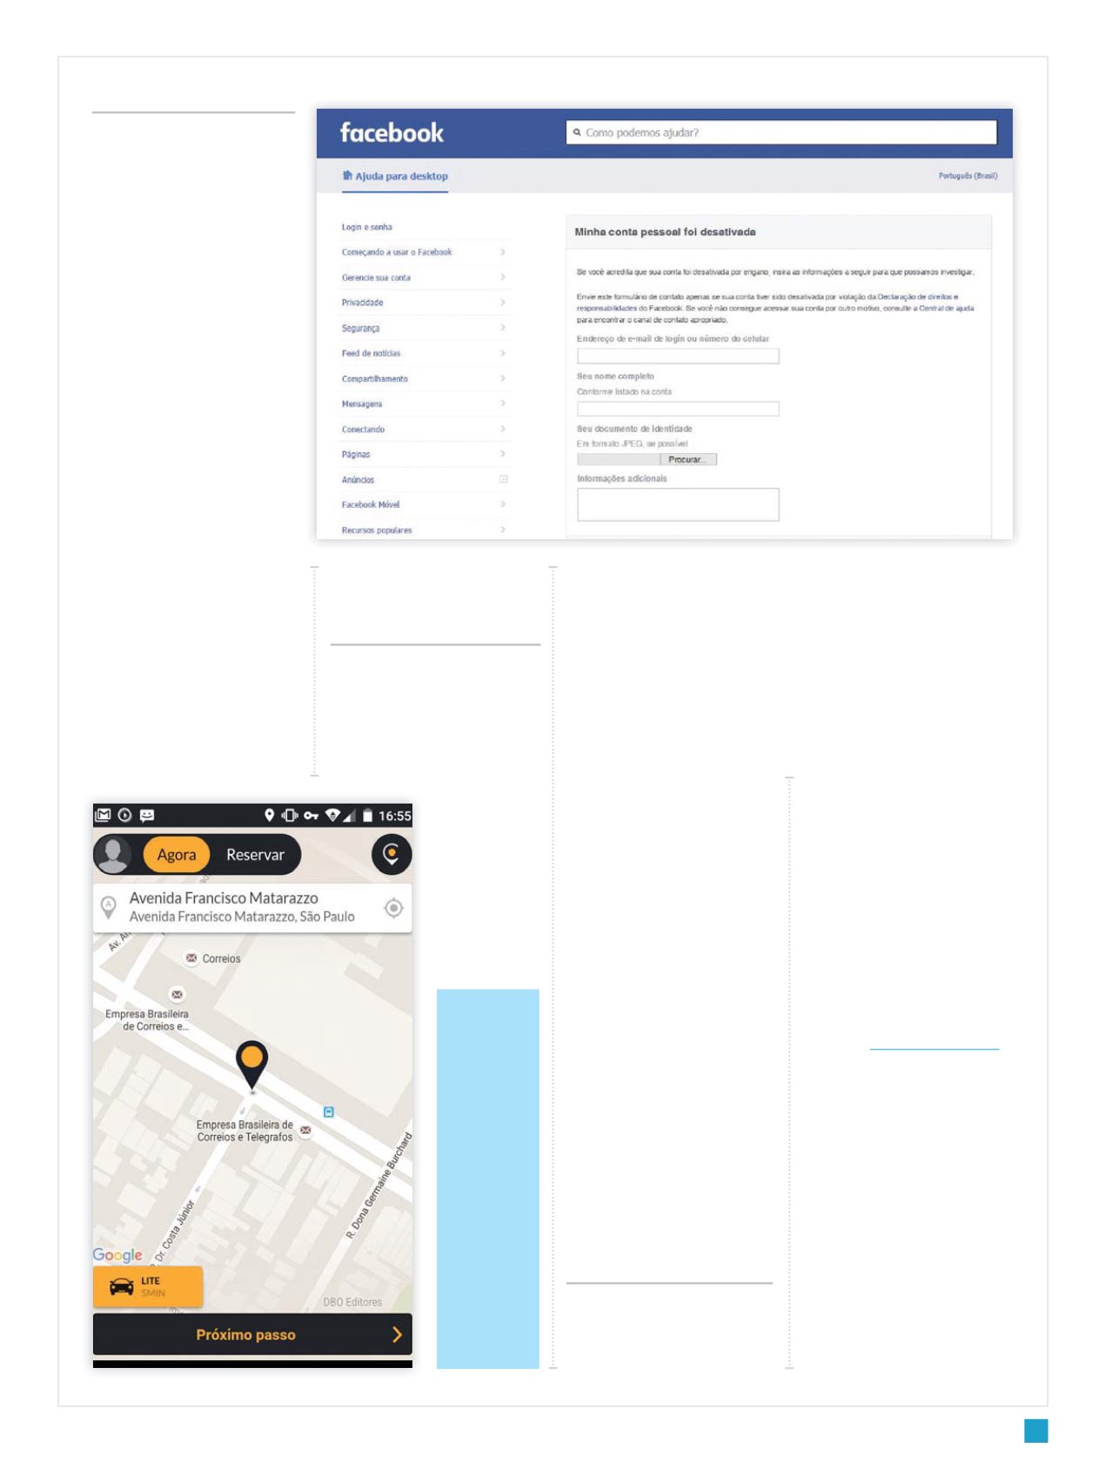Click the Informações adicionais text area
The height and width of the screenshot is (1481, 1105).
coord(678,504)
